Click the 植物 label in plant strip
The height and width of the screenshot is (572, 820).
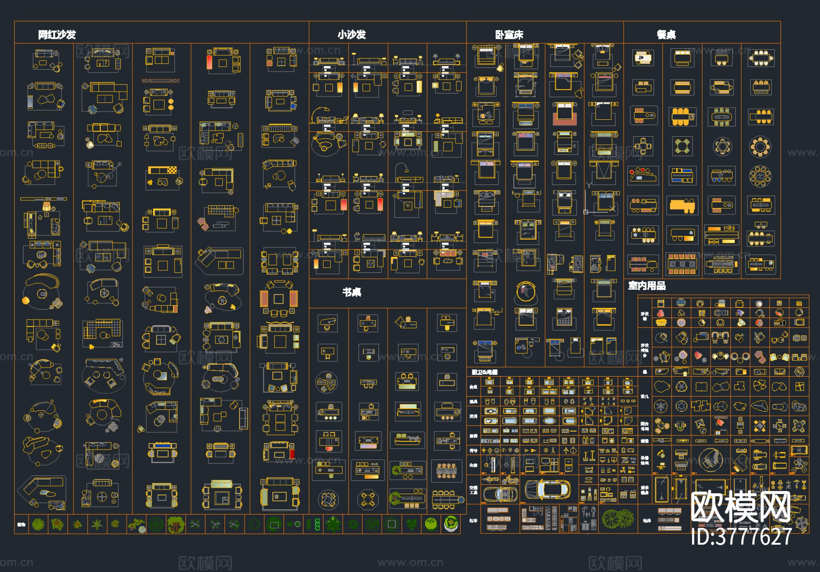(21, 525)
